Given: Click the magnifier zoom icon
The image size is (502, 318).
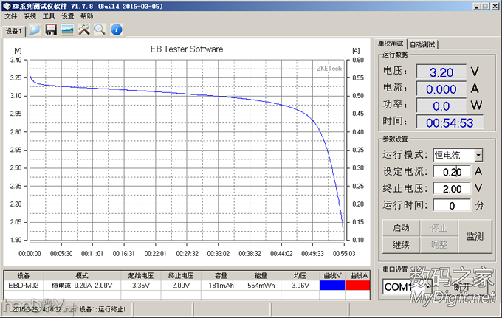Looking at the screenshot, I should (99, 30).
